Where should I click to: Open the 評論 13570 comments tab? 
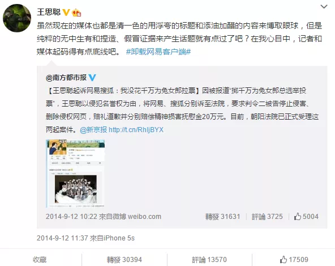(209, 260)
